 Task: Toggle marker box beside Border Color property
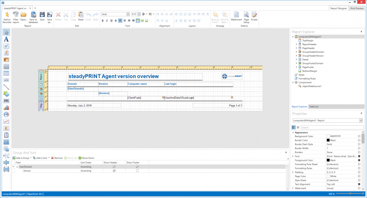coord(359,140)
